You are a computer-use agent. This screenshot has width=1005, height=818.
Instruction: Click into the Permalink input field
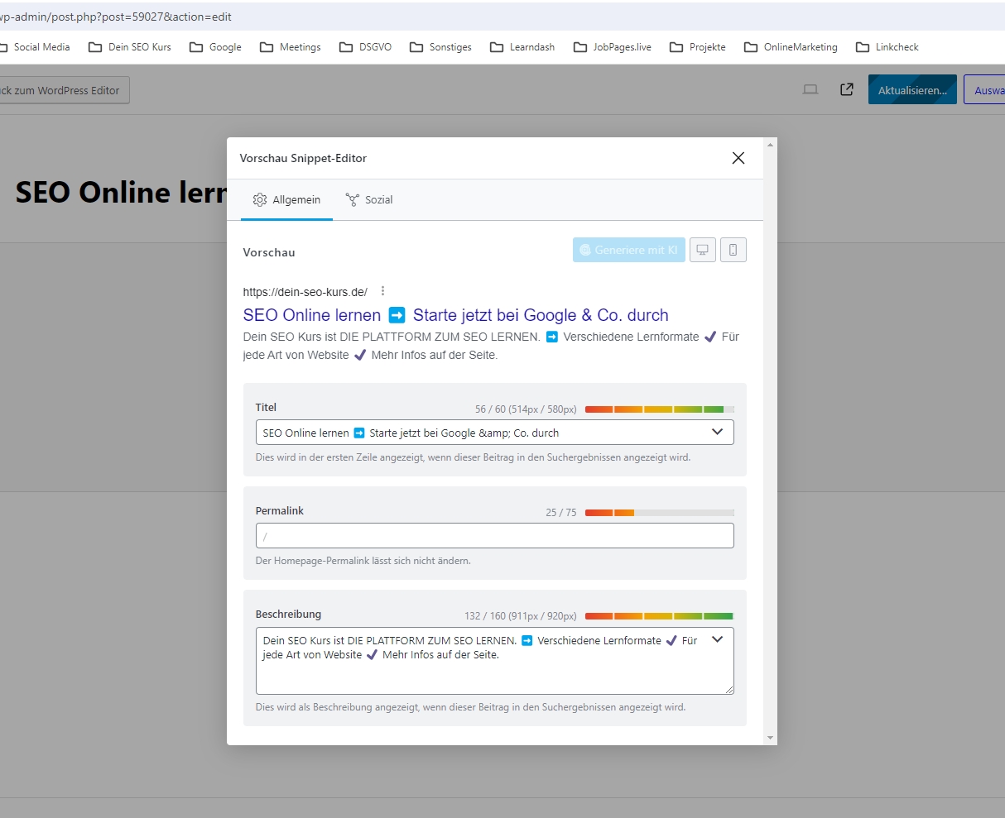point(494,536)
